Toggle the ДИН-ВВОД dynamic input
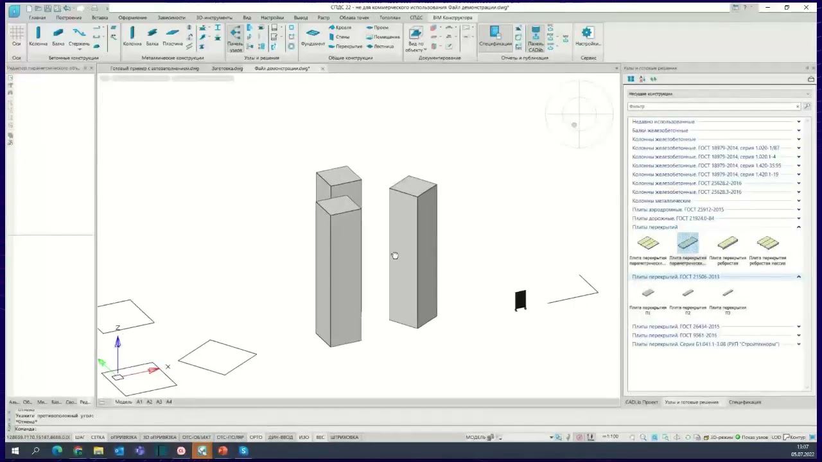 click(280, 437)
